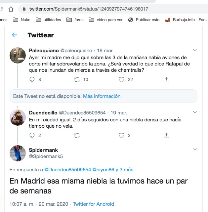
Task: Retweet Paleoquiano's tweet
Action: pos(77,79)
